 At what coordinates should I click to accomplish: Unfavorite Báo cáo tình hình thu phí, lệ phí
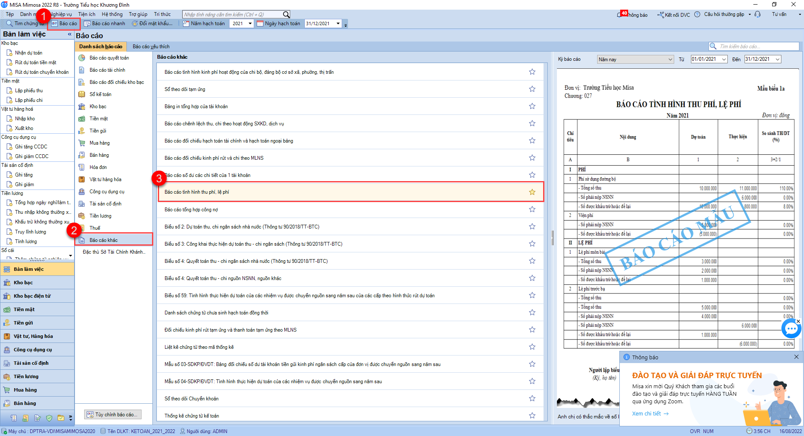pyautogui.click(x=532, y=192)
